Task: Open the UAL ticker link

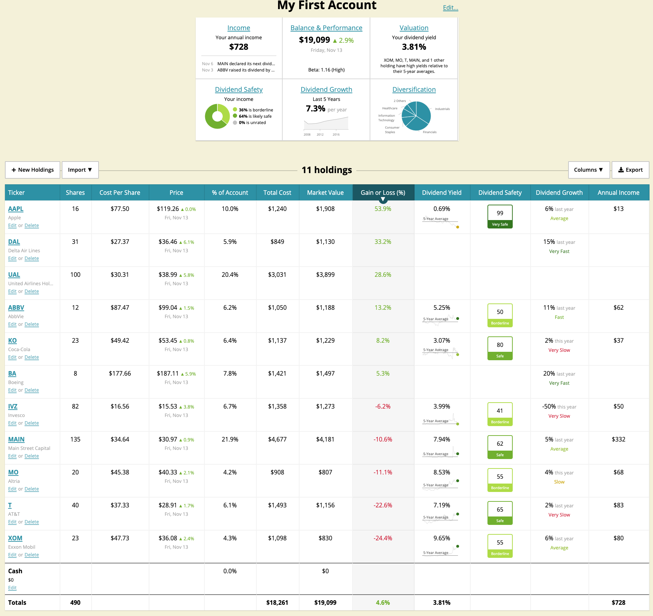Action: click(14, 275)
